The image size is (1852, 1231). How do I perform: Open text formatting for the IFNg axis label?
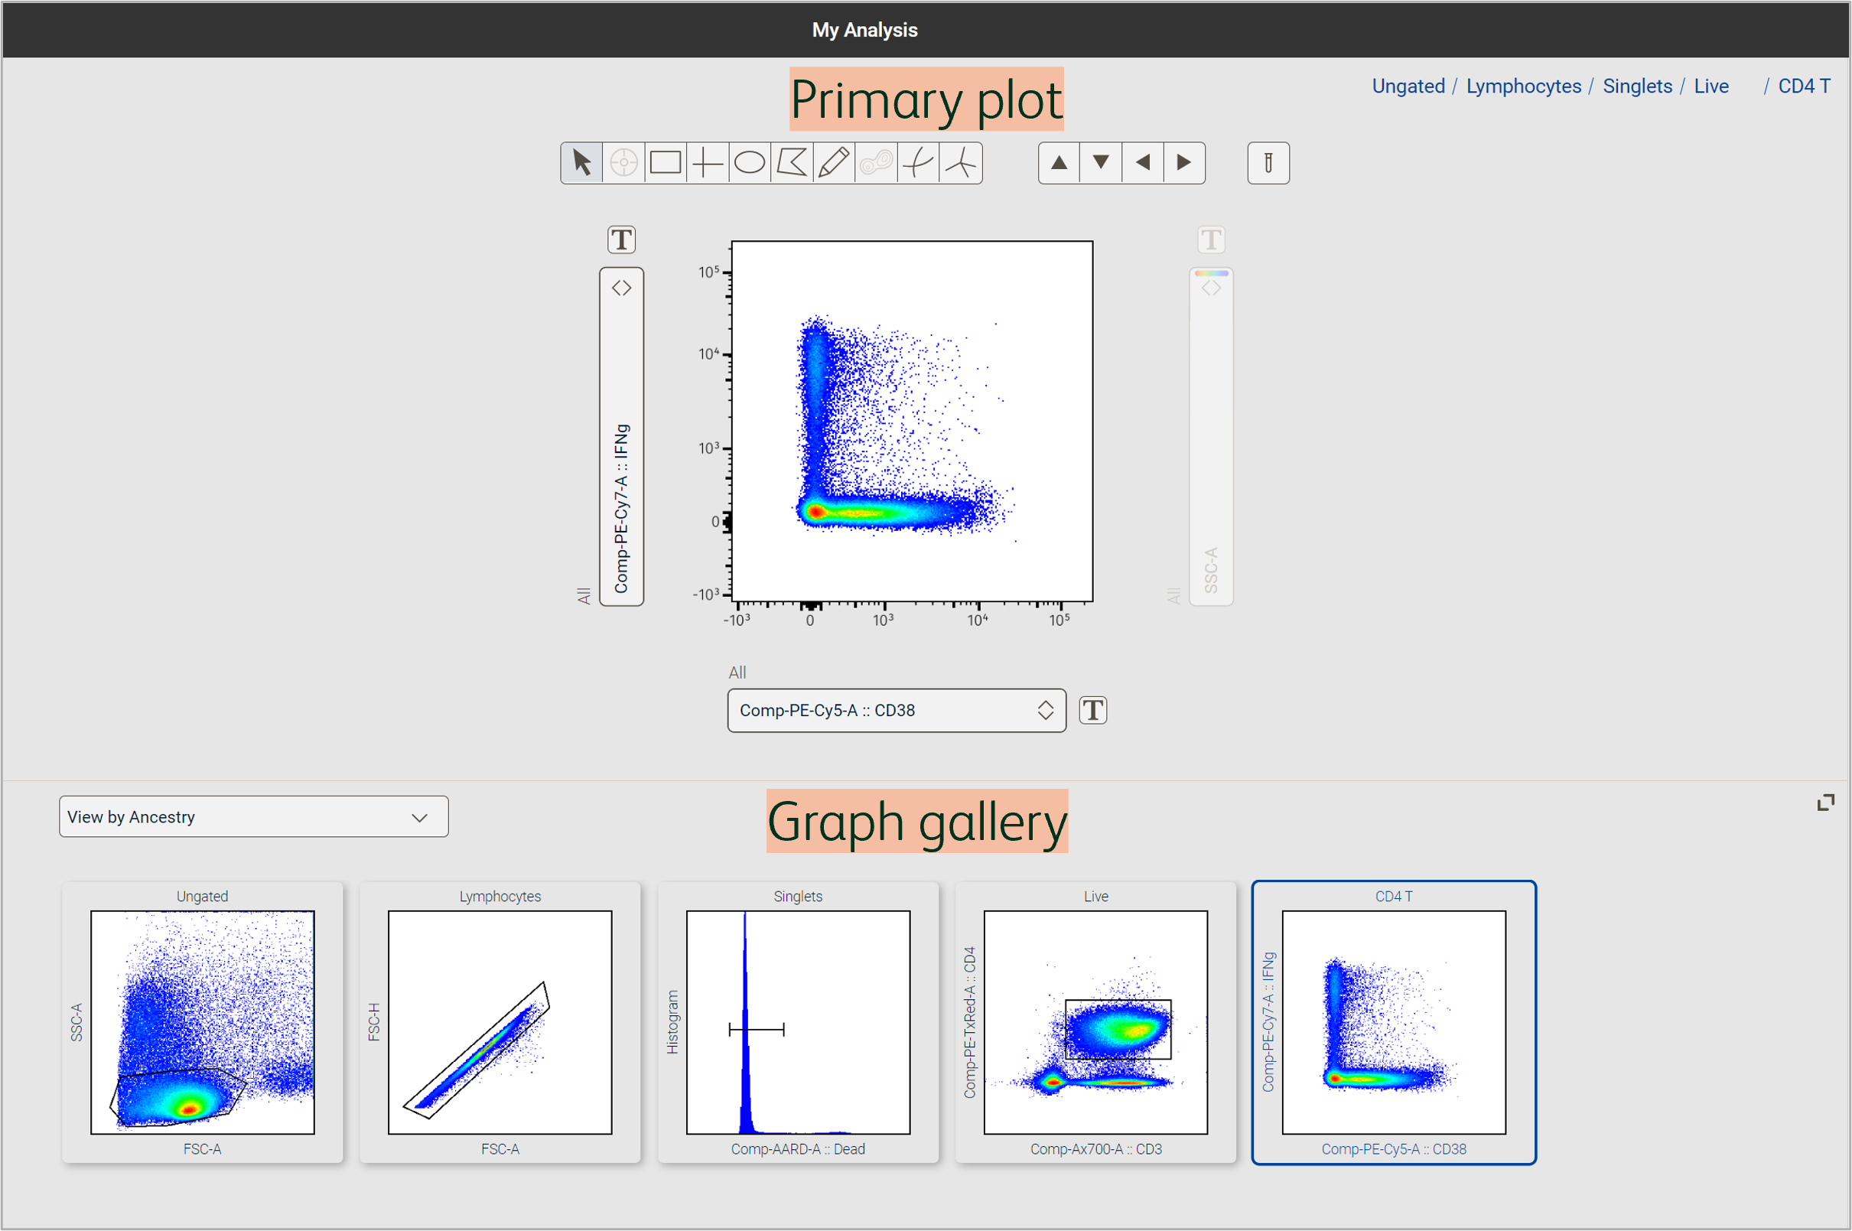(x=620, y=239)
